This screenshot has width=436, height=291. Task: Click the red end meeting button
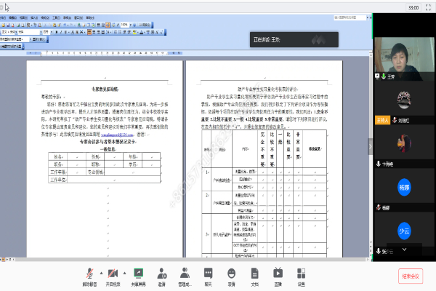click(x=410, y=276)
